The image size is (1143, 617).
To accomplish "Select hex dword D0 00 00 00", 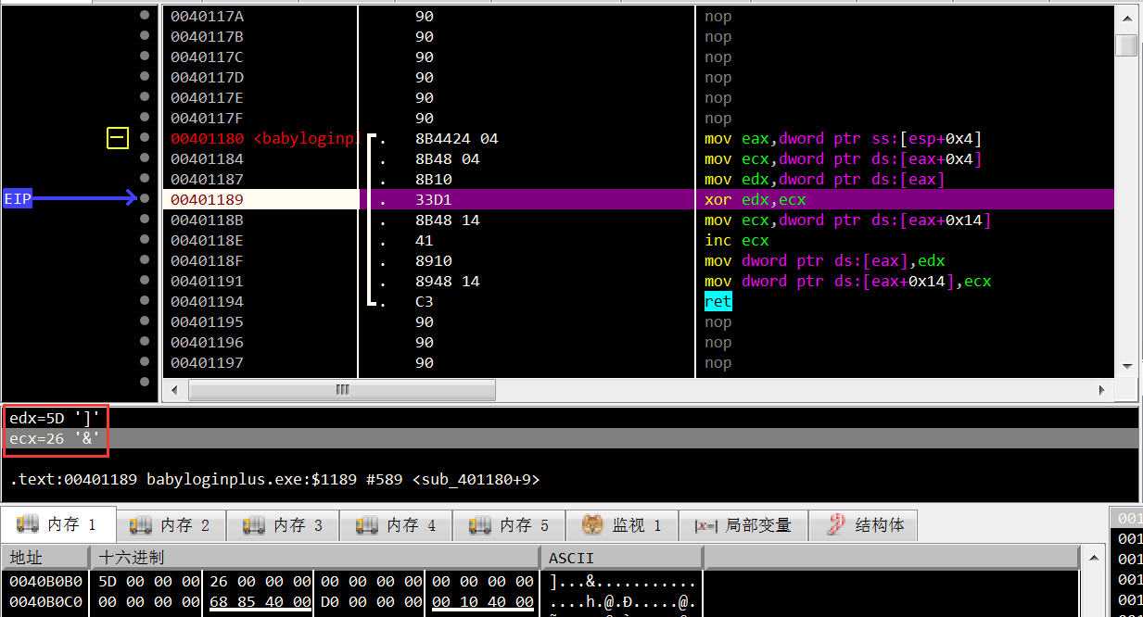I will tap(371, 602).
